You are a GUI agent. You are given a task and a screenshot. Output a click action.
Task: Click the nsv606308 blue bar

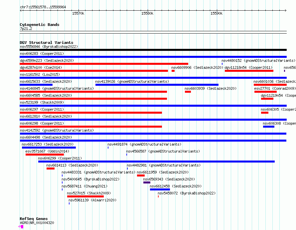tap(269, 127)
